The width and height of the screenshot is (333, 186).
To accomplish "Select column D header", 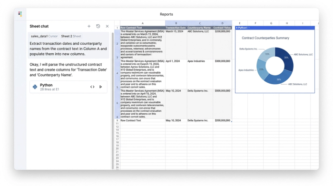I will 222,23.
